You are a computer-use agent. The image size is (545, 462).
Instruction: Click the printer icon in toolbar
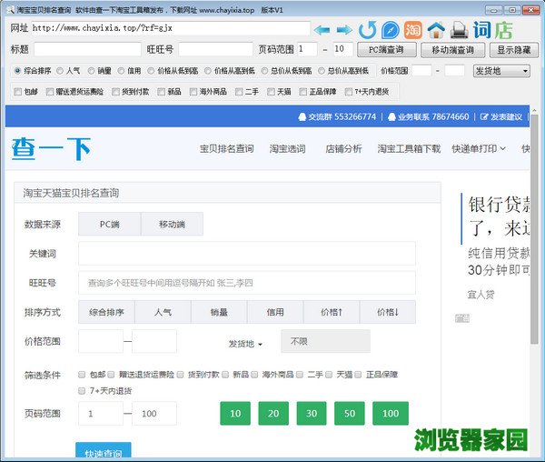pos(460,29)
